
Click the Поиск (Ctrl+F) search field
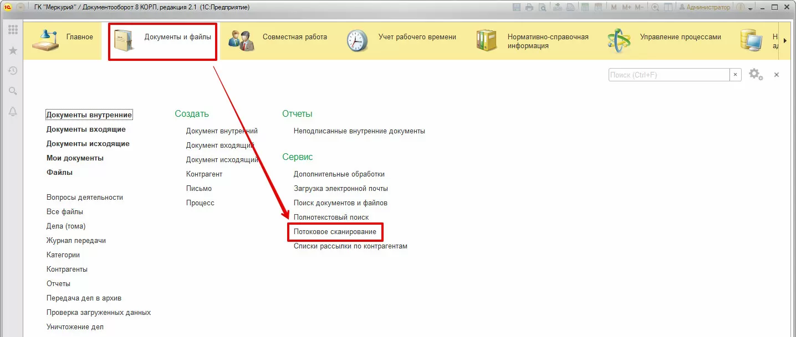[x=669, y=75]
